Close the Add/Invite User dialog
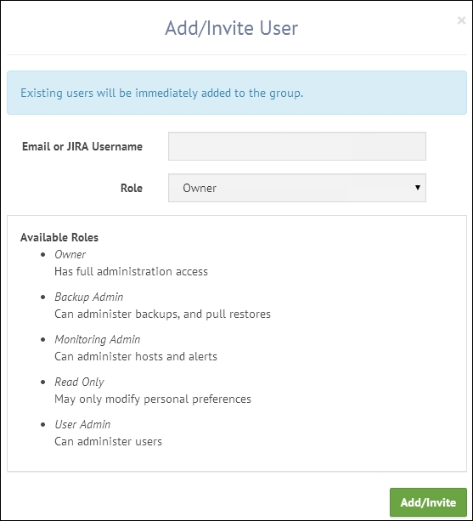The width and height of the screenshot is (473, 521). 461,20
